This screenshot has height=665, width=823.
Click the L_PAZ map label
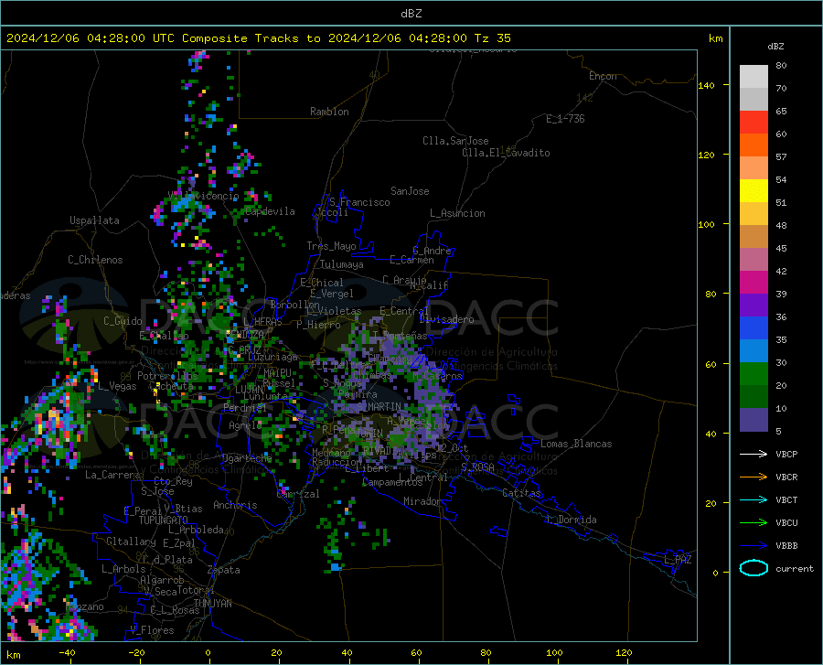pos(679,560)
